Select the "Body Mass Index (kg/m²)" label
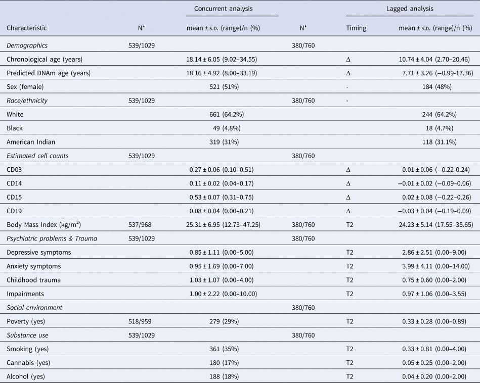Viewport: 480px width, 383px height. tap(44, 224)
